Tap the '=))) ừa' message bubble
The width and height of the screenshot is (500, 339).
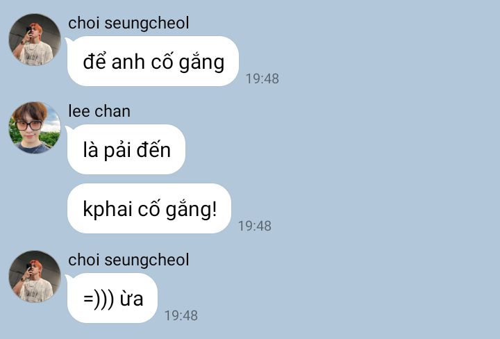[x=112, y=298]
